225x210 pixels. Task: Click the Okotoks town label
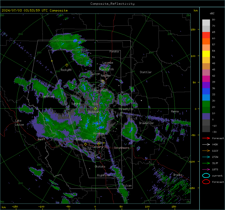(x=100, y=167)
